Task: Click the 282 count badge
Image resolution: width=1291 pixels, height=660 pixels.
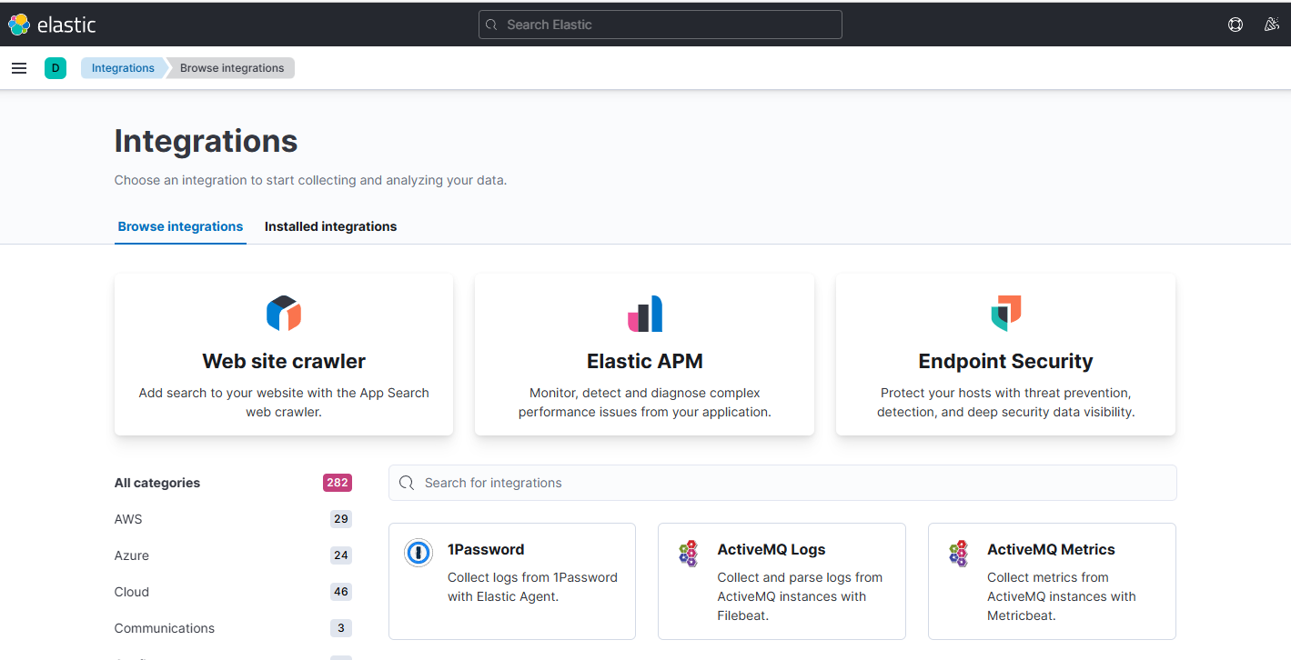Action: [338, 483]
